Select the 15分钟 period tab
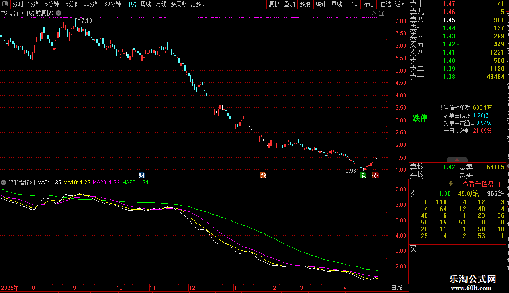Screen dimensions: 509x293 click(71, 4)
